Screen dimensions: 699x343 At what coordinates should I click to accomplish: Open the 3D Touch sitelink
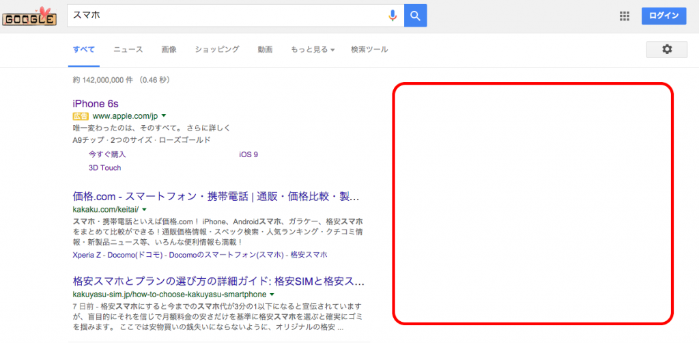[104, 167]
